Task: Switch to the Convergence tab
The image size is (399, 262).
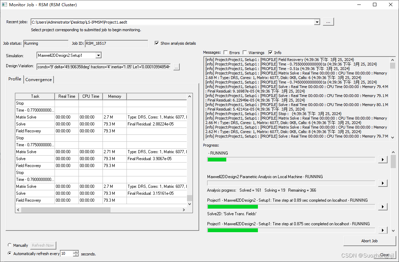Action: (x=38, y=79)
